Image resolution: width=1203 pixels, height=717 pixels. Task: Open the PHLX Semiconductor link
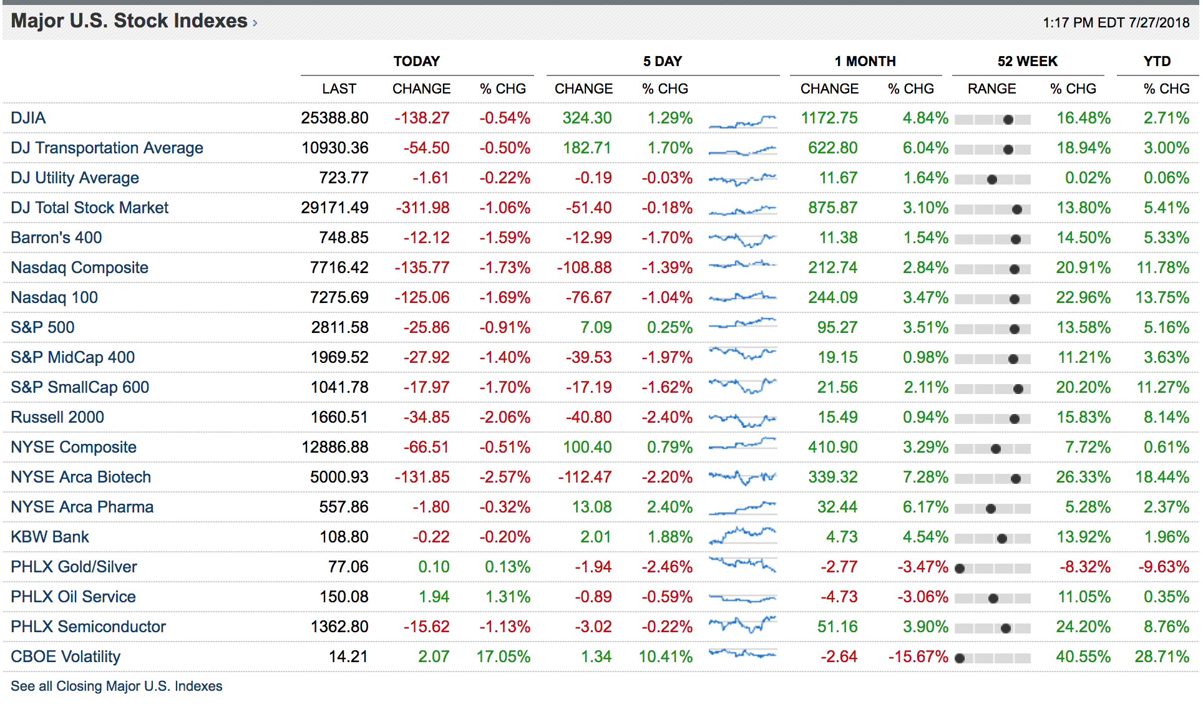pos(88,627)
